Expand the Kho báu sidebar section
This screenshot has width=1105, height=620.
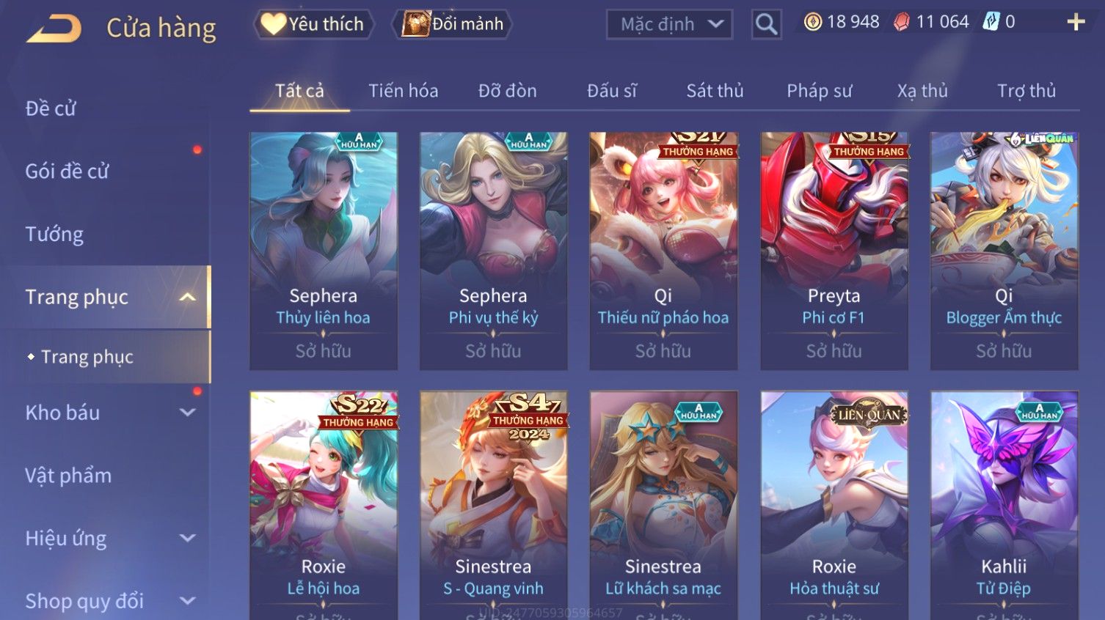pyautogui.click(x=188, y=413)
